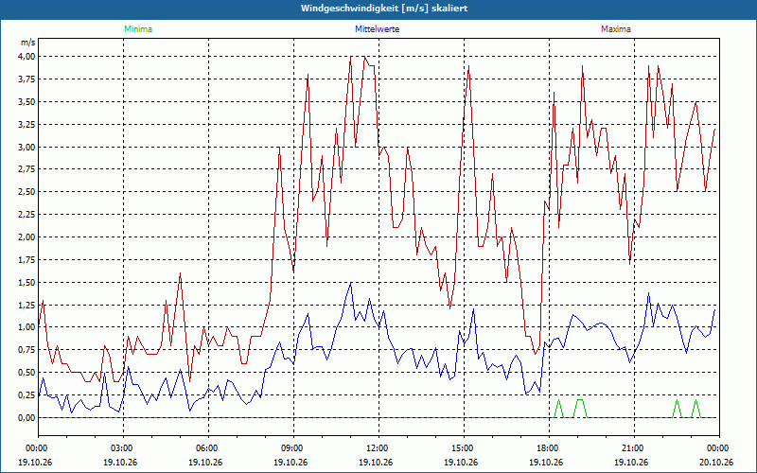The width and height of the screenshot is (757, 473).
Task: Click the 2,25 y-axis value
Action: [26, 215]
